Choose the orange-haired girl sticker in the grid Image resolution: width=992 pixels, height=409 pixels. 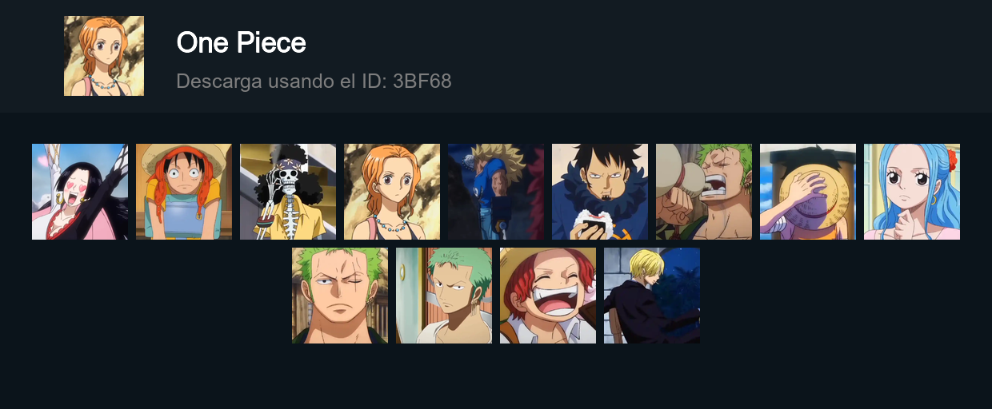[392, 192]
